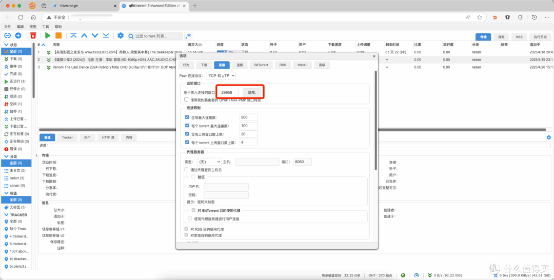The image size is (554, 280).
Task: Click the red delete torrent icon
Action: tap(33, 36)
